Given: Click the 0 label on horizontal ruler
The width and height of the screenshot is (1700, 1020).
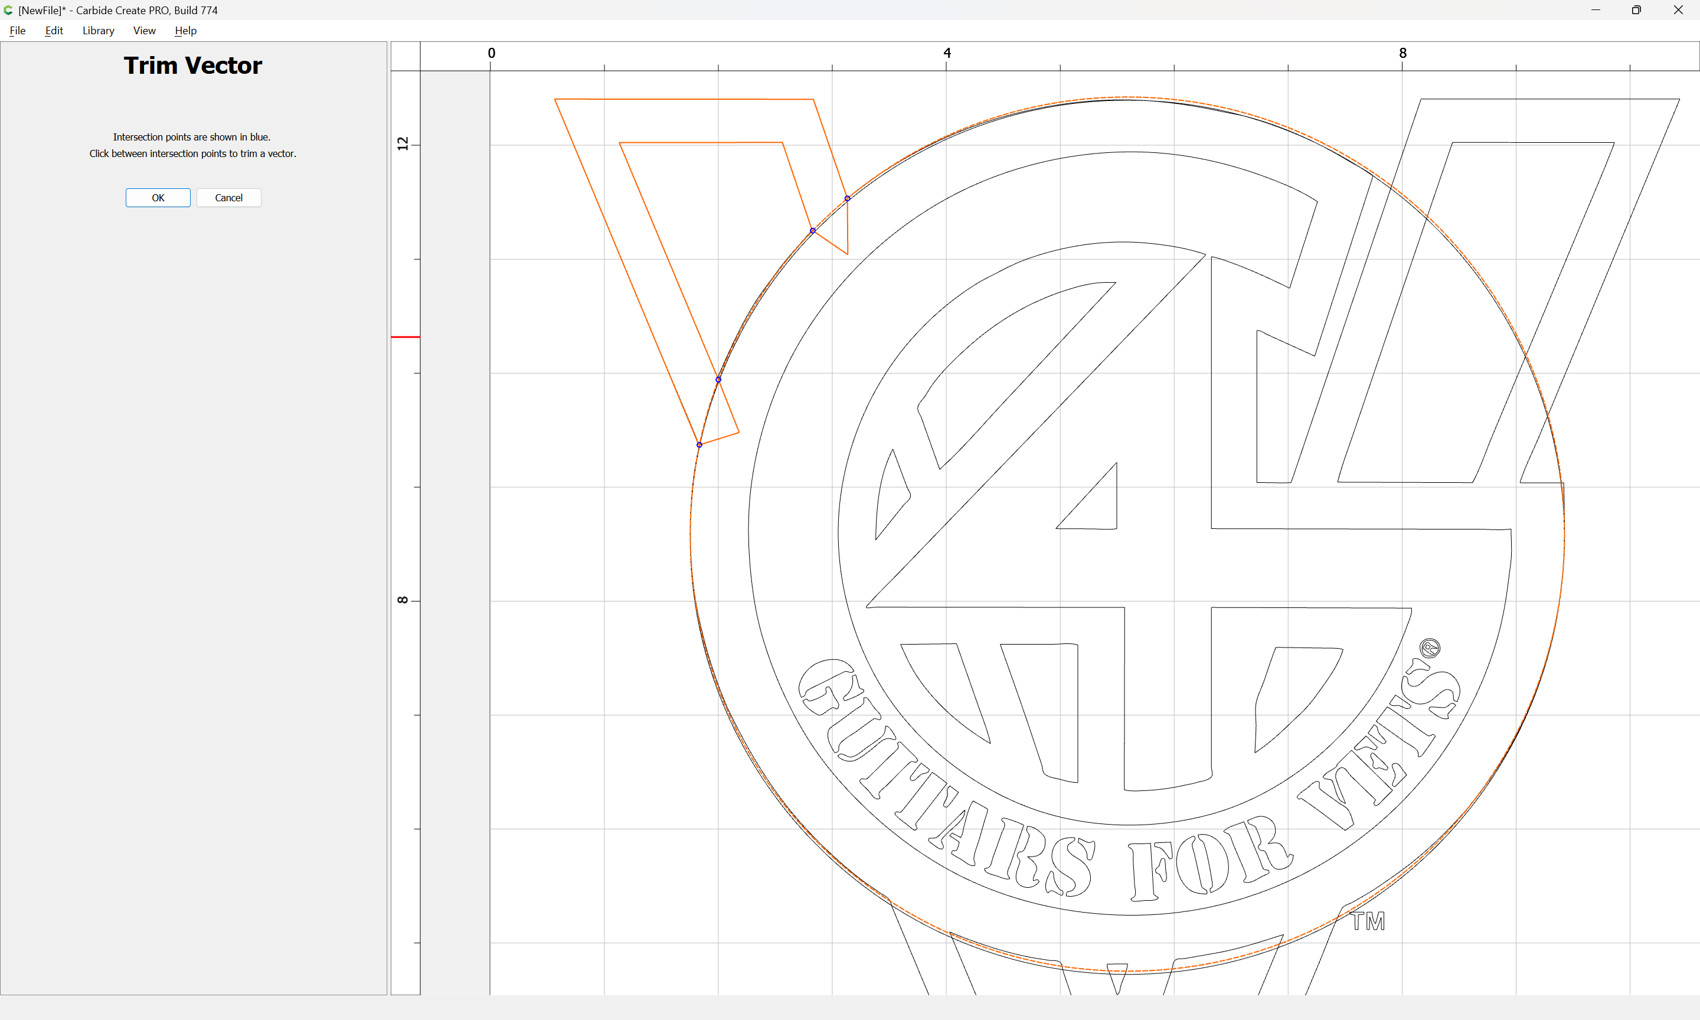Looking at the screenshot, I should pyautogui.click(x=491, y=53).
